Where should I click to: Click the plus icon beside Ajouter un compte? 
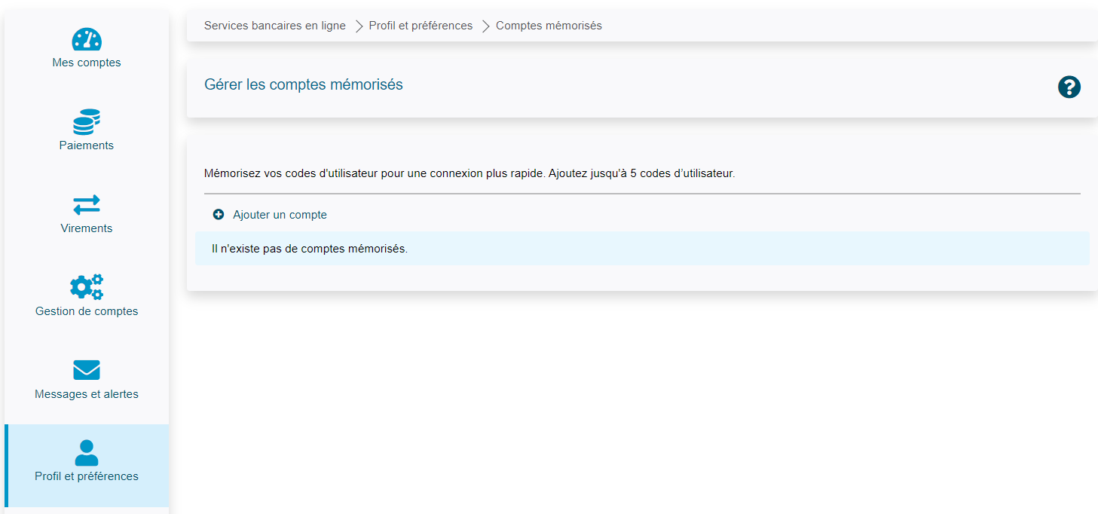click(218, 214)
